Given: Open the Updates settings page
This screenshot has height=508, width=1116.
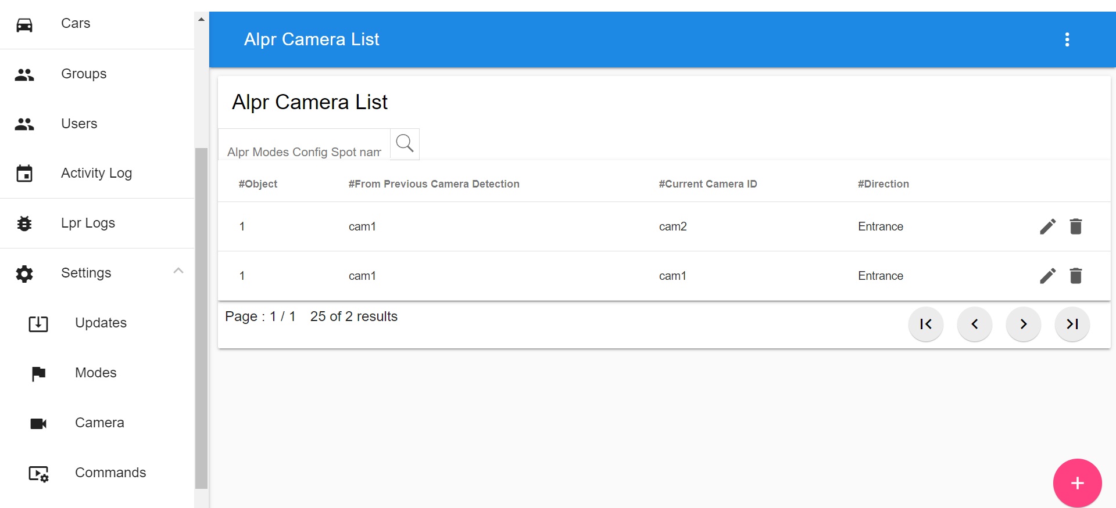Looking at the screenshot, I should (97, 323).
